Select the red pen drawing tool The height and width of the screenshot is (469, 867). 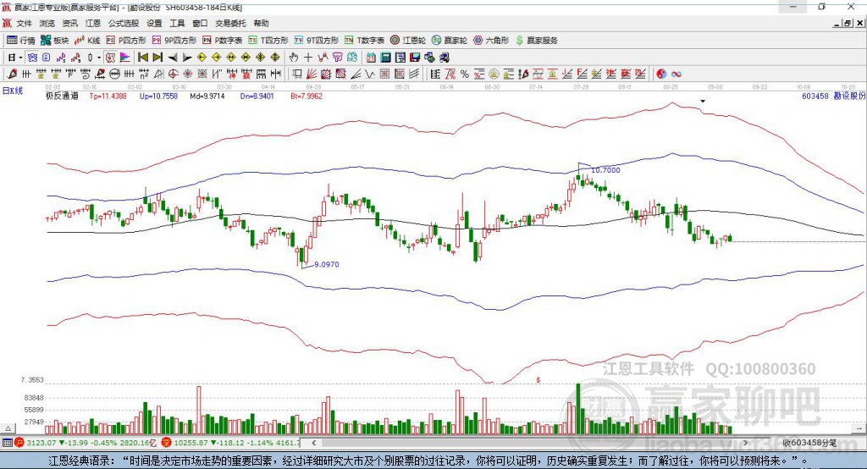pos(12,74)
